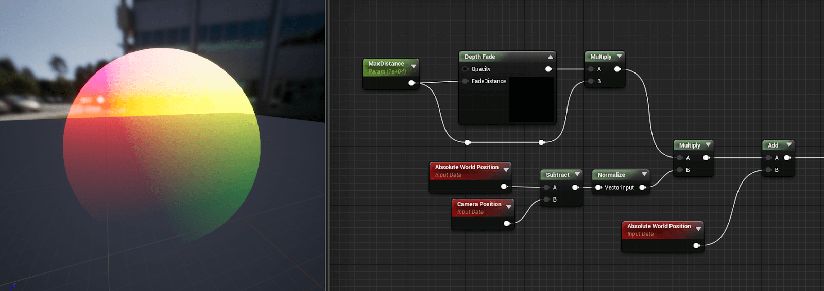Click the Normalize VectorInput pin

[x=598, y=188]
